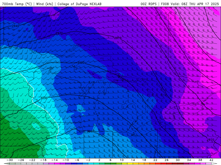Click the 0 label on the dashed white isotherm
Screen dimensions: 221x165
click(57, 146)
